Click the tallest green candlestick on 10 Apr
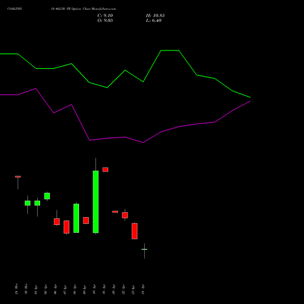Image resolution: width=304 pixels, height=304 pixels. (95, 202)
